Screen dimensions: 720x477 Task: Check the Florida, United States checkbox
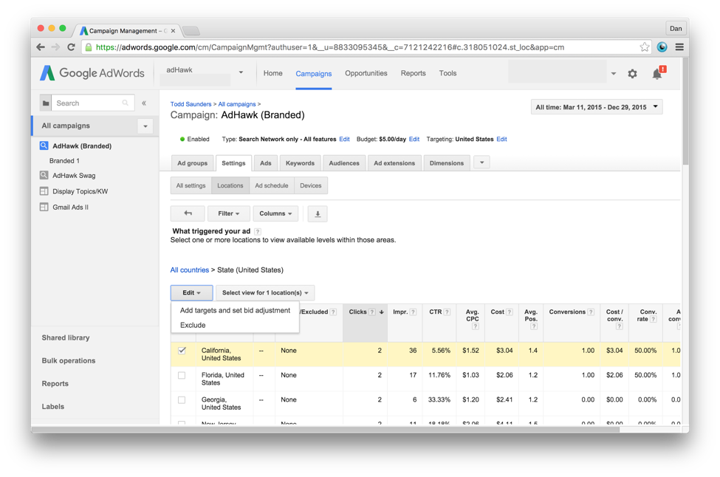(x=182, y=375)
